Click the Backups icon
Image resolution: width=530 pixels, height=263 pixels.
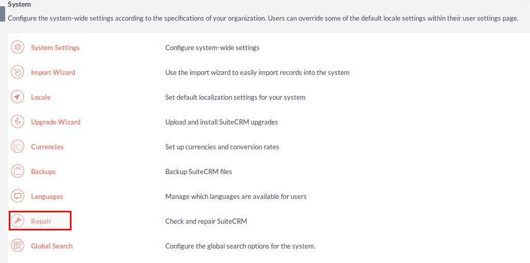pyautogui.click(x=18, y=172)
